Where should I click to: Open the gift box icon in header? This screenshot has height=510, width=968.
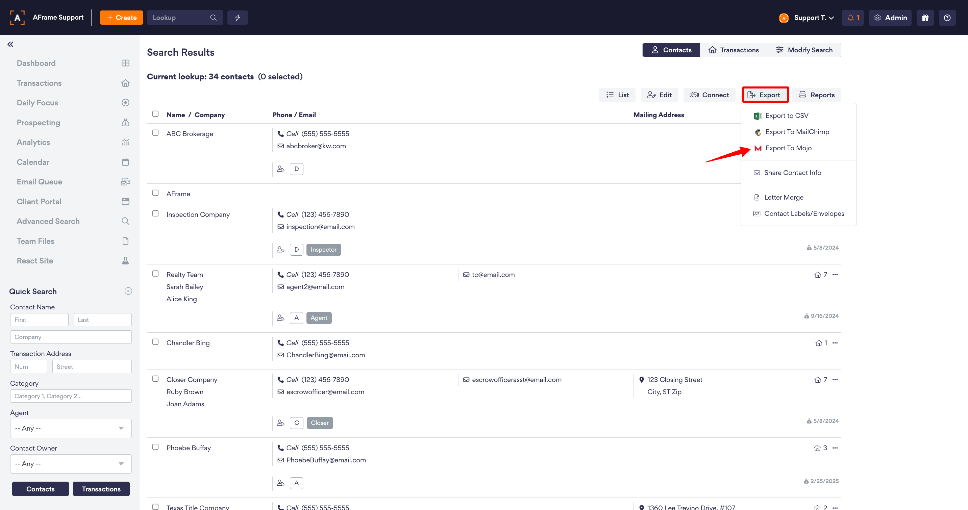(925, 18)
